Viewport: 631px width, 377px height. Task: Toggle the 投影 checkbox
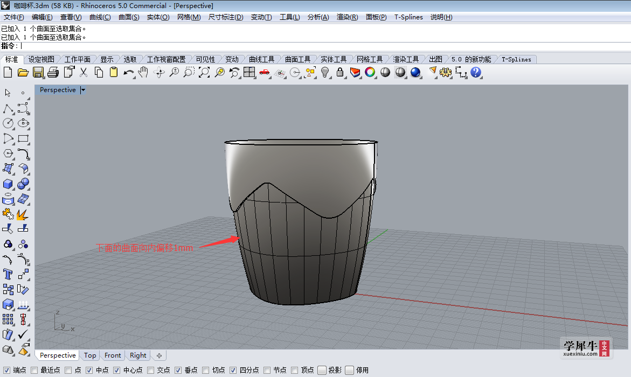[x=322, y=370]
